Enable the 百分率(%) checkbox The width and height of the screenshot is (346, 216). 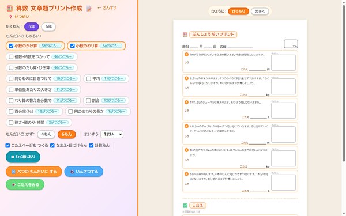11,112
